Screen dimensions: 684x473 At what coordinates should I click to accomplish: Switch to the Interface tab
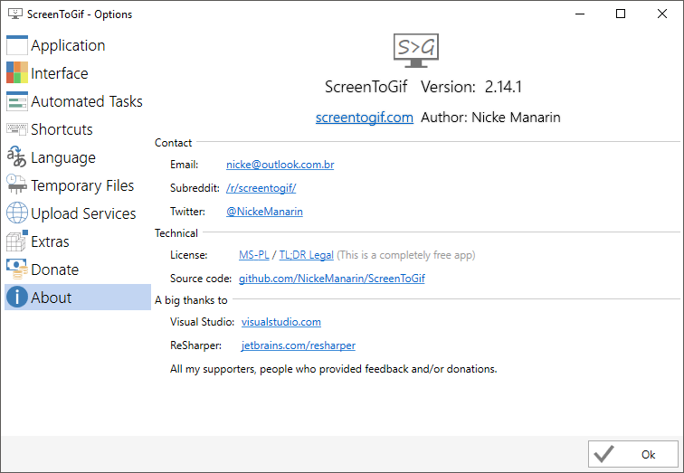pyautogui.click(x=78, y=73)
